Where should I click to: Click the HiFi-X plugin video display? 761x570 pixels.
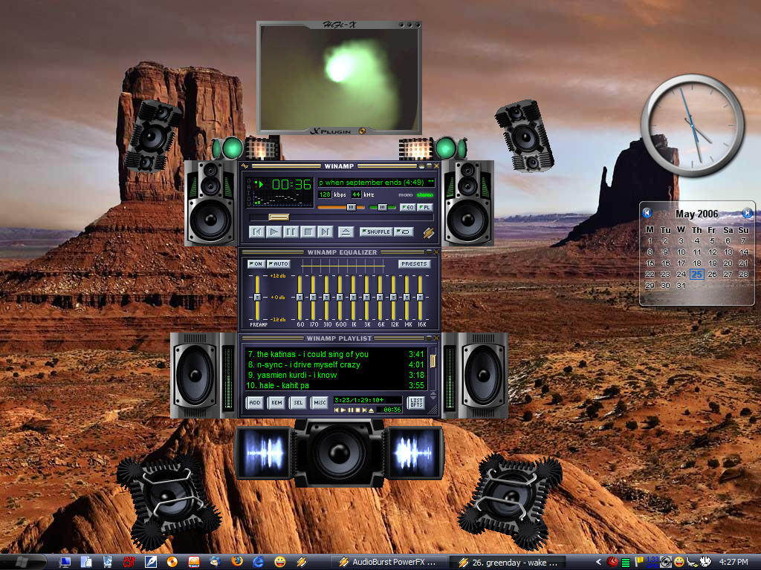(x=339, y=77)
